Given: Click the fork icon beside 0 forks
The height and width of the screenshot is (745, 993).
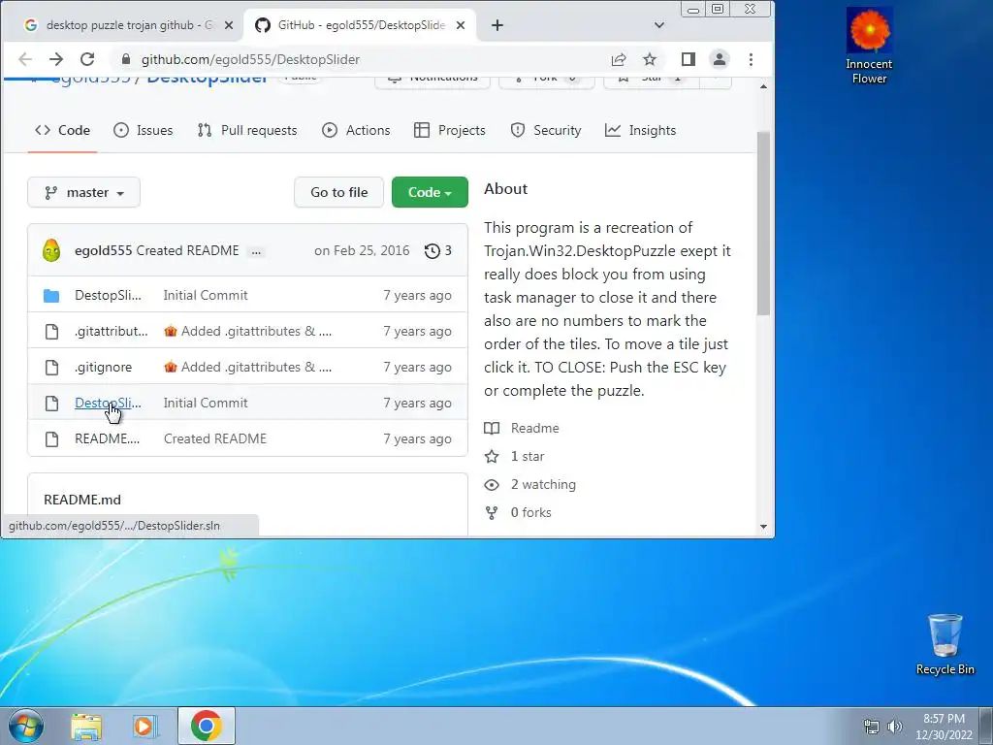Looking at the screenshot, I should [492, 513].
